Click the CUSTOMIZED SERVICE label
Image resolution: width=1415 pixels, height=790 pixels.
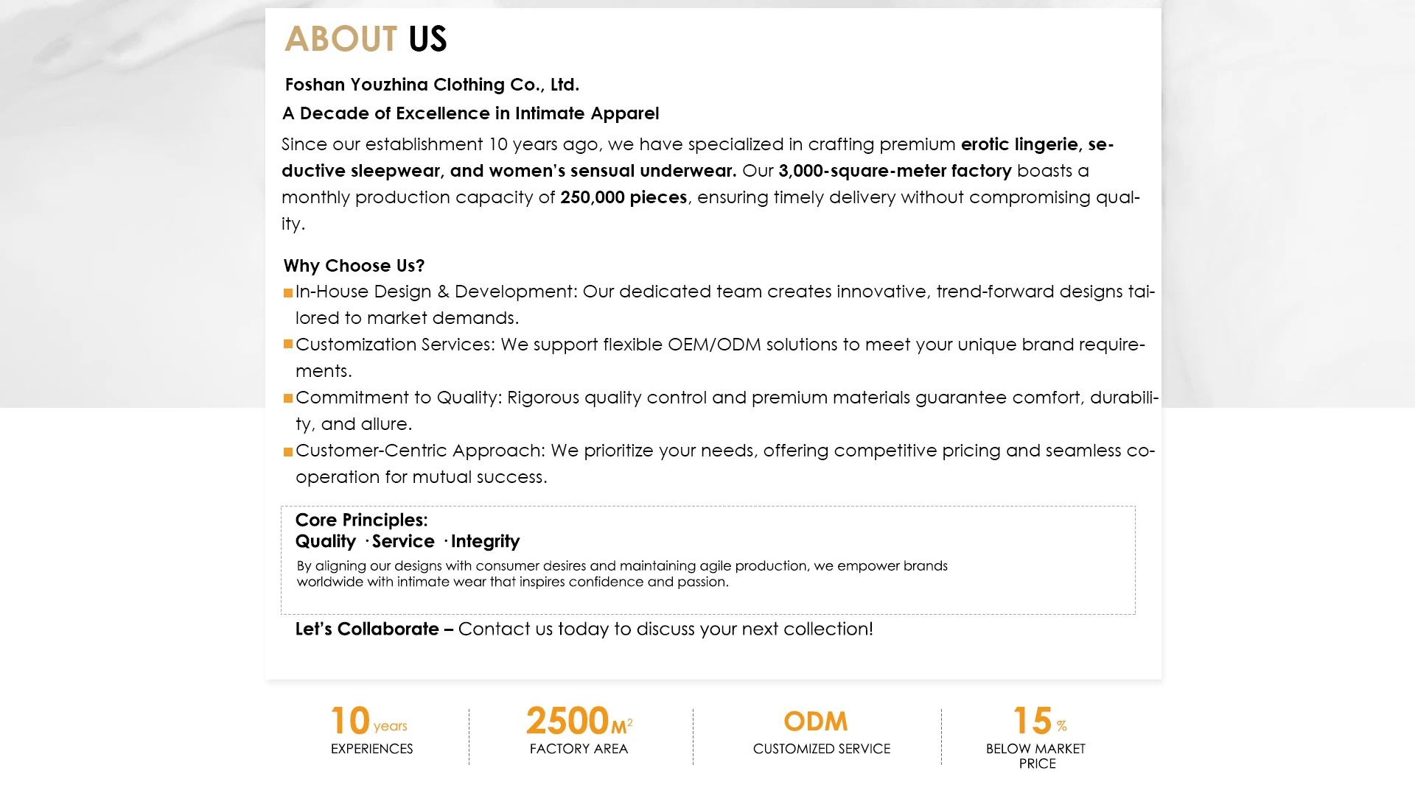pyautogui.click(x=821, y=749)
